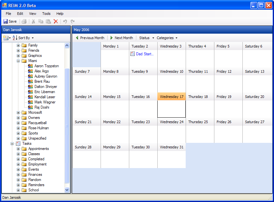
Task: Click the Save floppy disk icon
Action: click(x=5, y=21)
